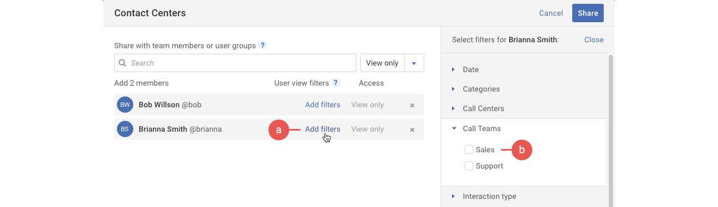This screenshot has height=207, width=718.
Task: Remove Bob Willson from member list
Action: (412, 105)
